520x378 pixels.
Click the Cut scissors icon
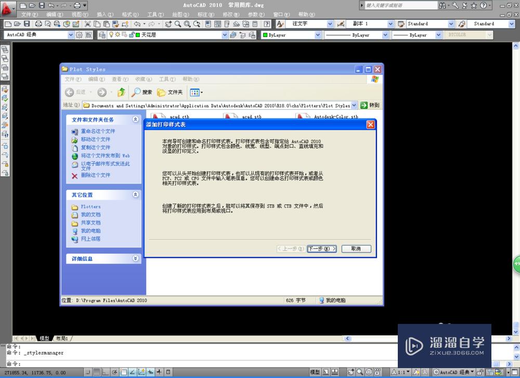[87, 24]
